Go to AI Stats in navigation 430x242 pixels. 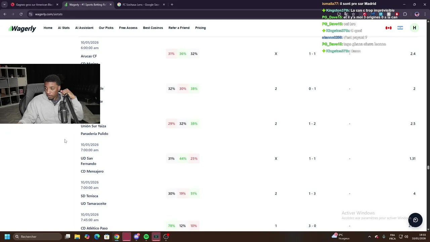point(63,28)
